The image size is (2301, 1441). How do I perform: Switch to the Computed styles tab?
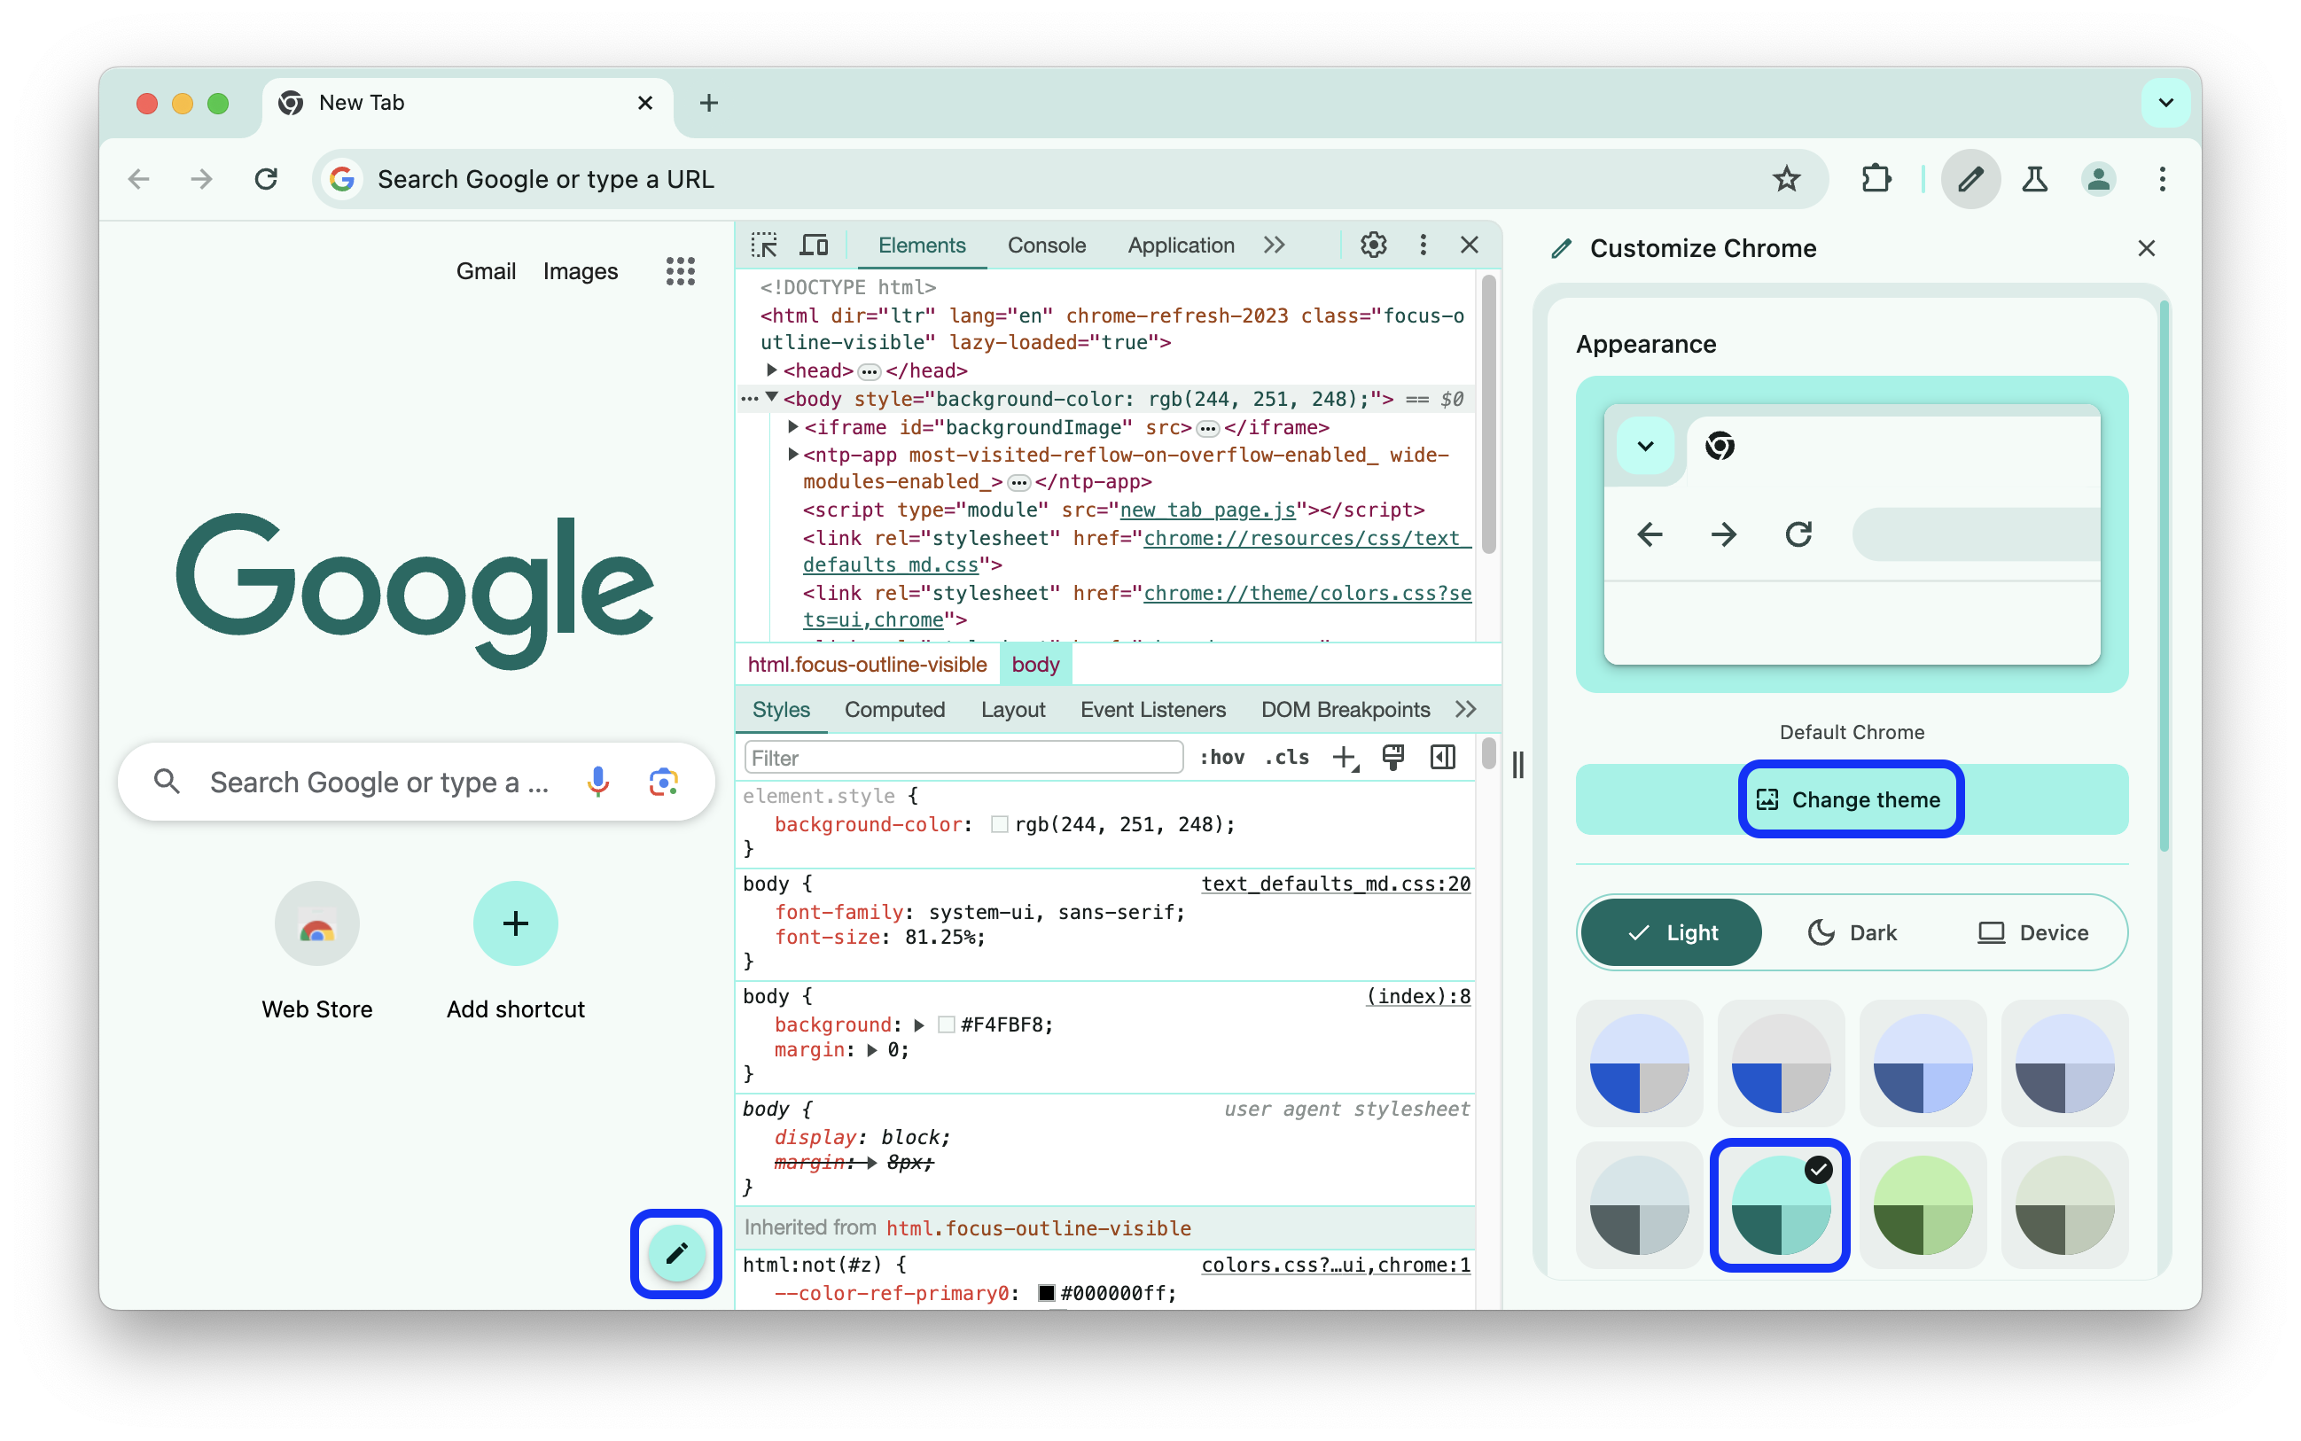coord(893,711)
